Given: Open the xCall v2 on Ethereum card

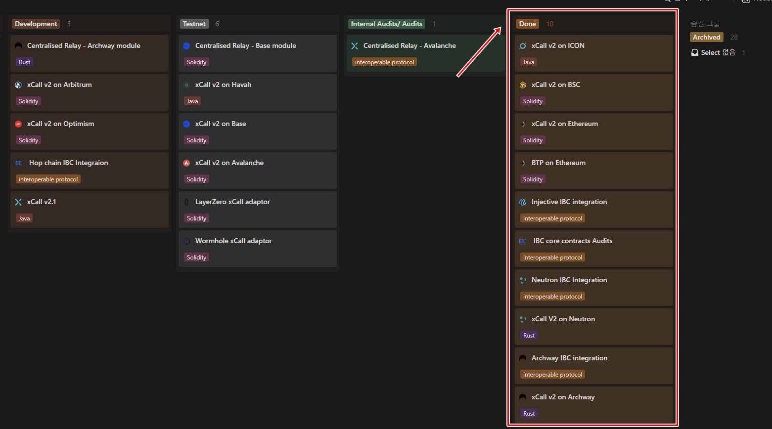Looking at the screenshot, I should pyautogui.click(x=594, y=131).
